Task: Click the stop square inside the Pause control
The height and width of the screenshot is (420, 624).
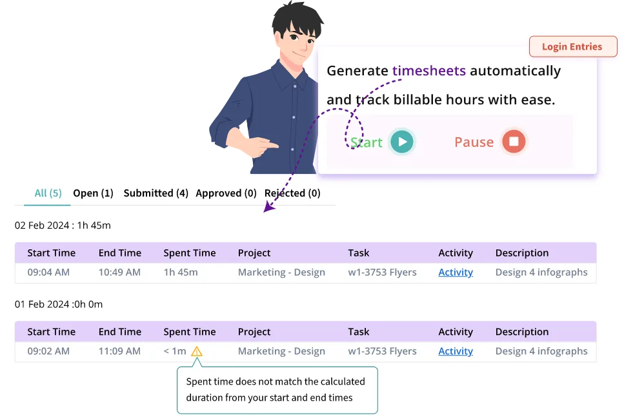Action: tap(513, 141)
